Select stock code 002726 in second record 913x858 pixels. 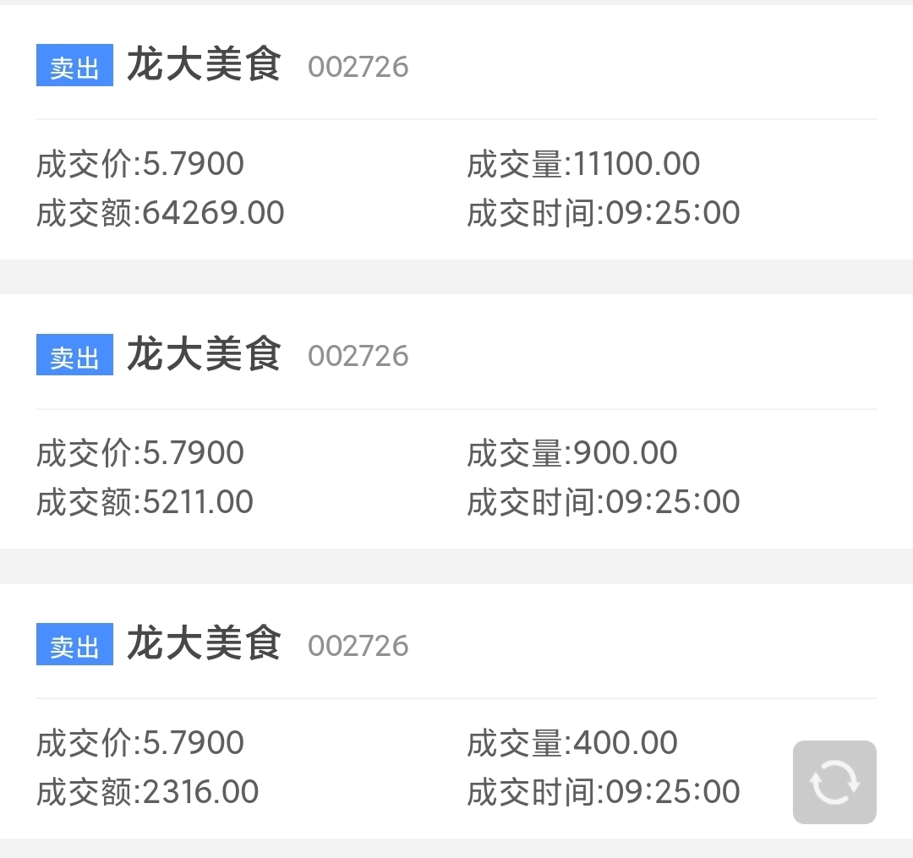coord(358,356)
